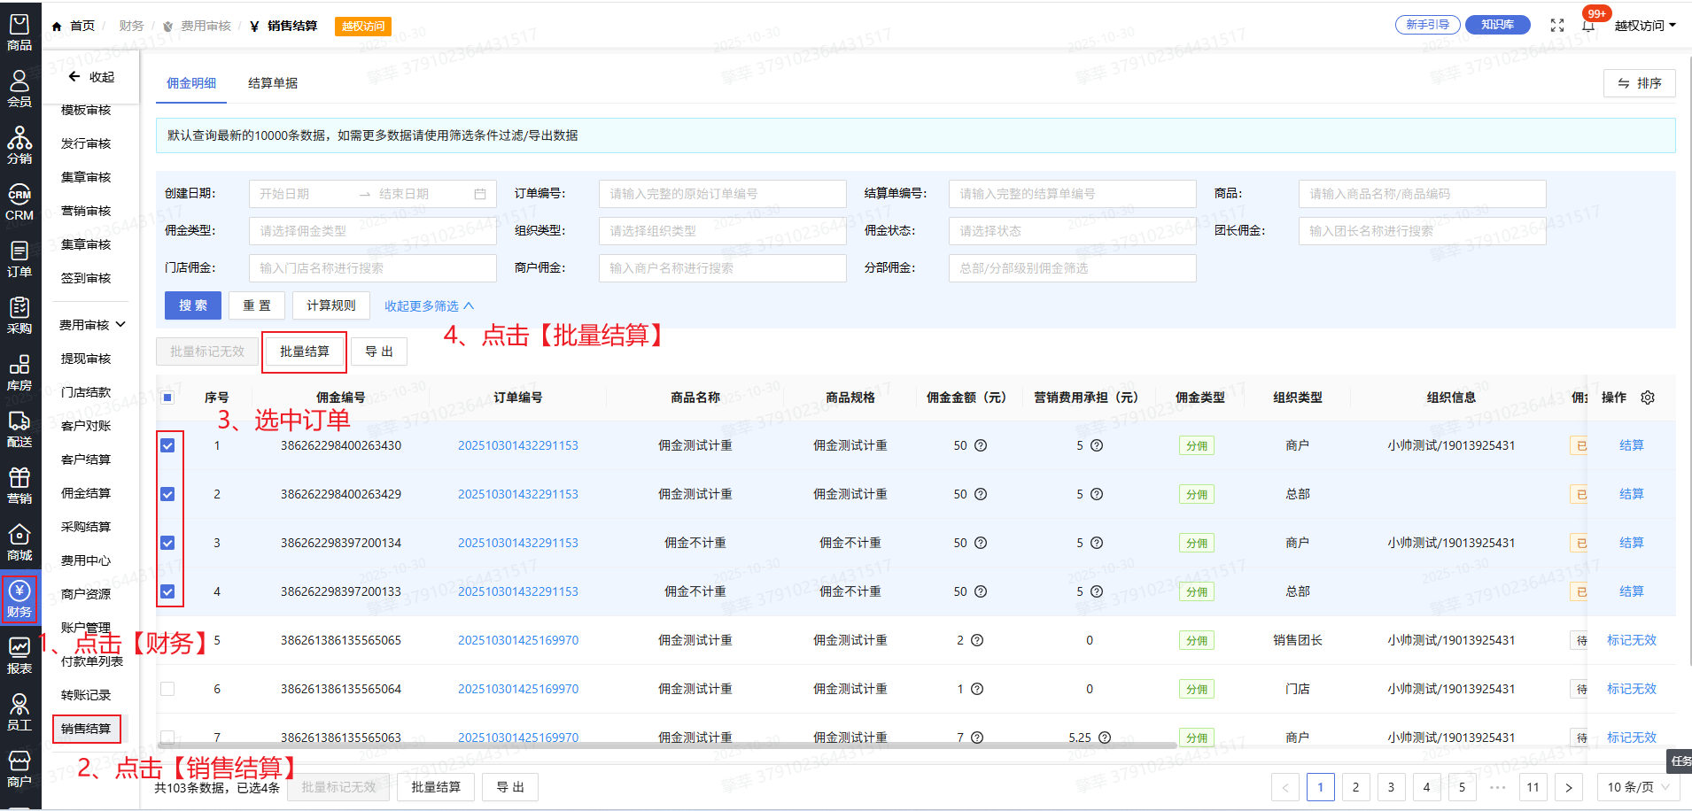Toggle the select-all header checkbox
The height and width of the screenshot is (811, 1692).
[167, 398]
